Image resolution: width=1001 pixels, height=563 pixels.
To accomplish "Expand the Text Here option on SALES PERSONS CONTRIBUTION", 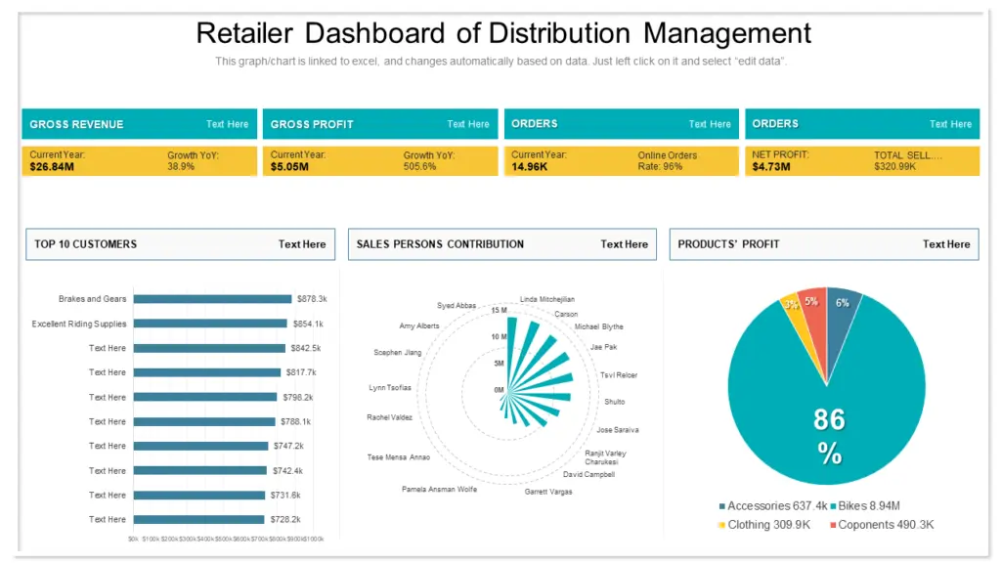I will point(624,244).
